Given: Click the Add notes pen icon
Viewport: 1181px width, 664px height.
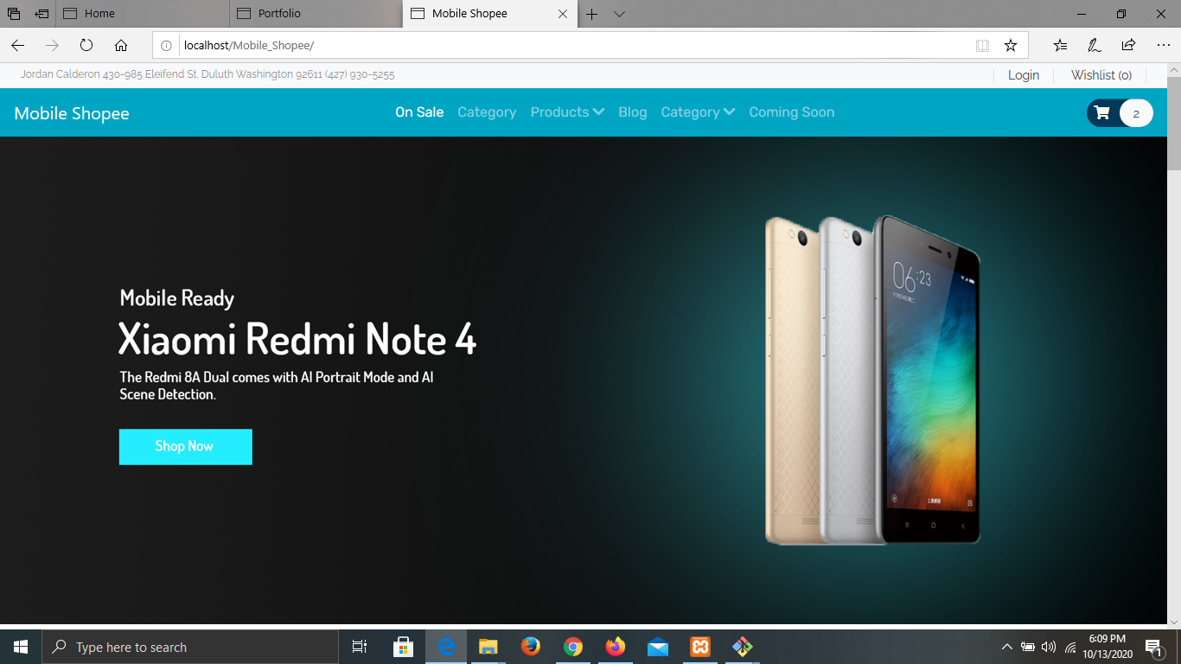Looking at the screenshot, I should click(x=1094, y=45).
